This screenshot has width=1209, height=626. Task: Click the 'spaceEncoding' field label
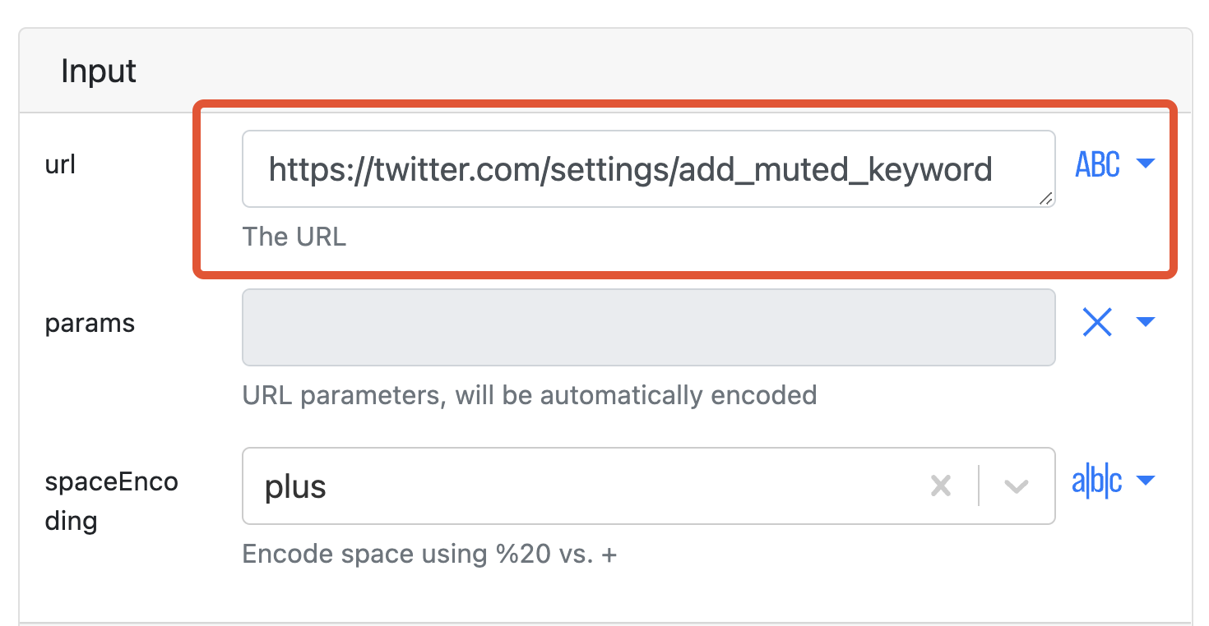point(111,500)
